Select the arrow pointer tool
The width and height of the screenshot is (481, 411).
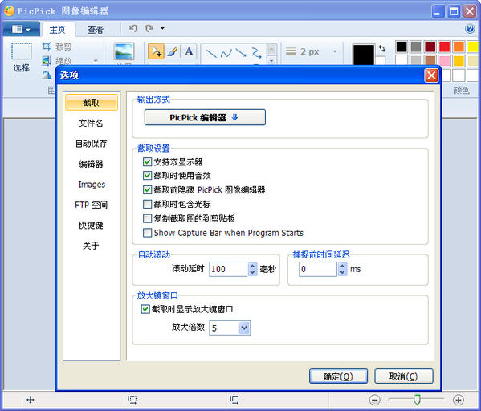(x=156, y=51)
